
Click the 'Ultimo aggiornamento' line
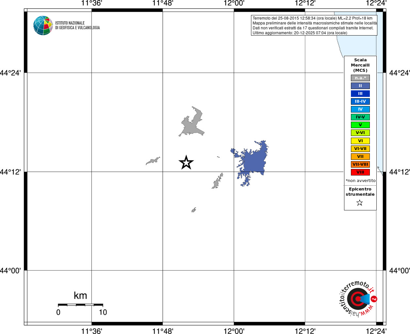[x=300, y=33]
